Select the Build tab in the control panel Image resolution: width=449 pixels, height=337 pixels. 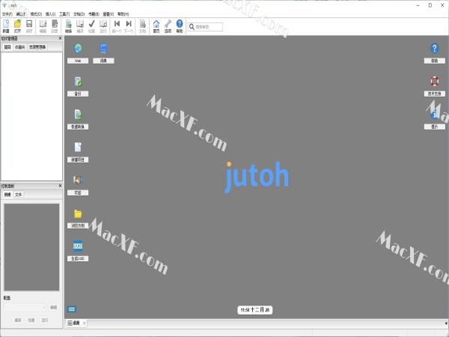tap(7, 195)
